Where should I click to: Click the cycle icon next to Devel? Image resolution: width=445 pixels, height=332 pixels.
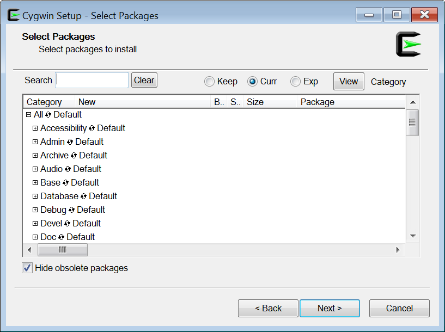pos(67,224)
